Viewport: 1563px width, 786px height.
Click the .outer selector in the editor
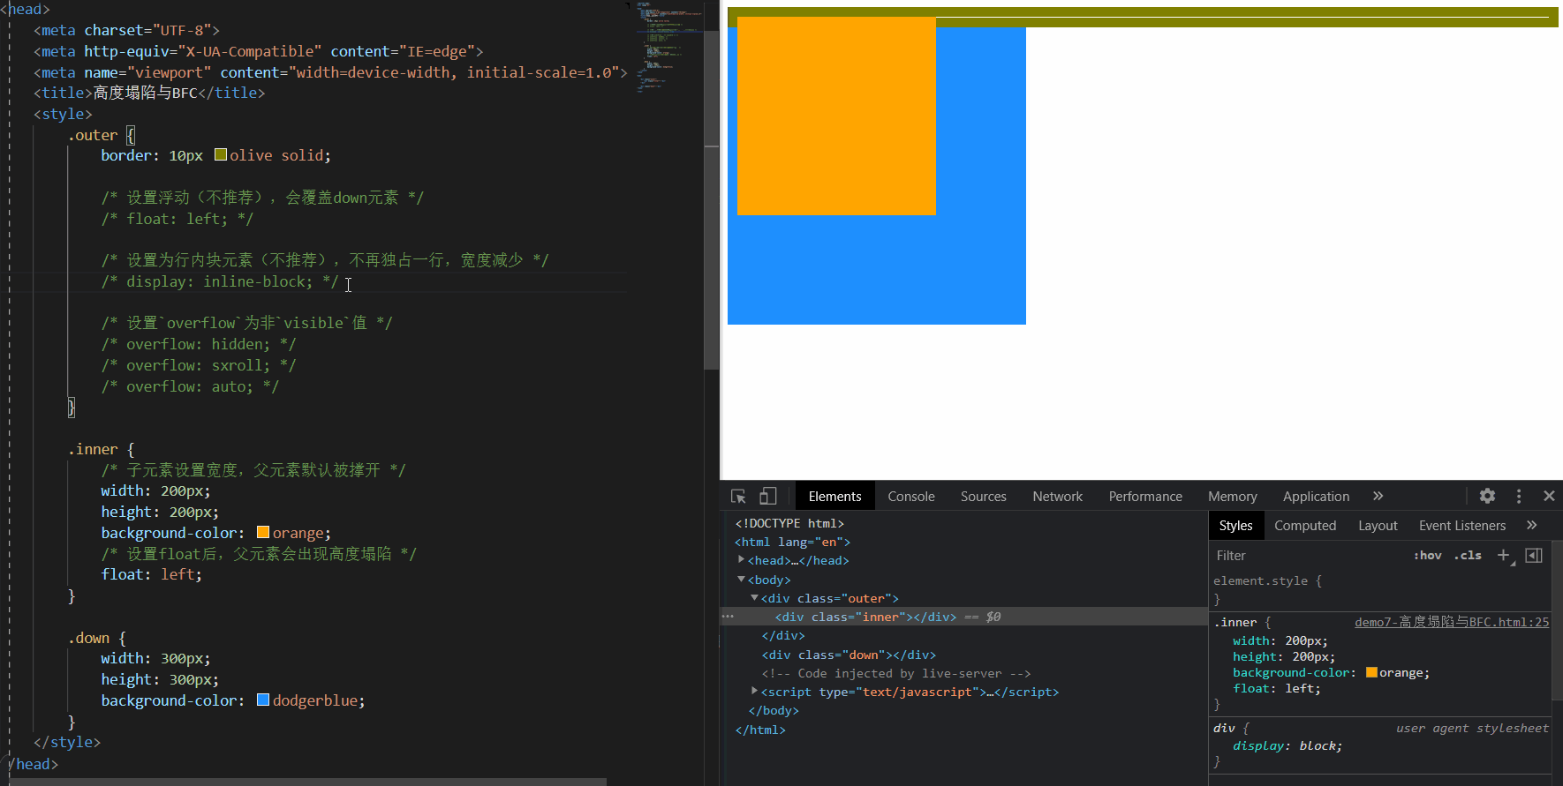pos(93,135)
